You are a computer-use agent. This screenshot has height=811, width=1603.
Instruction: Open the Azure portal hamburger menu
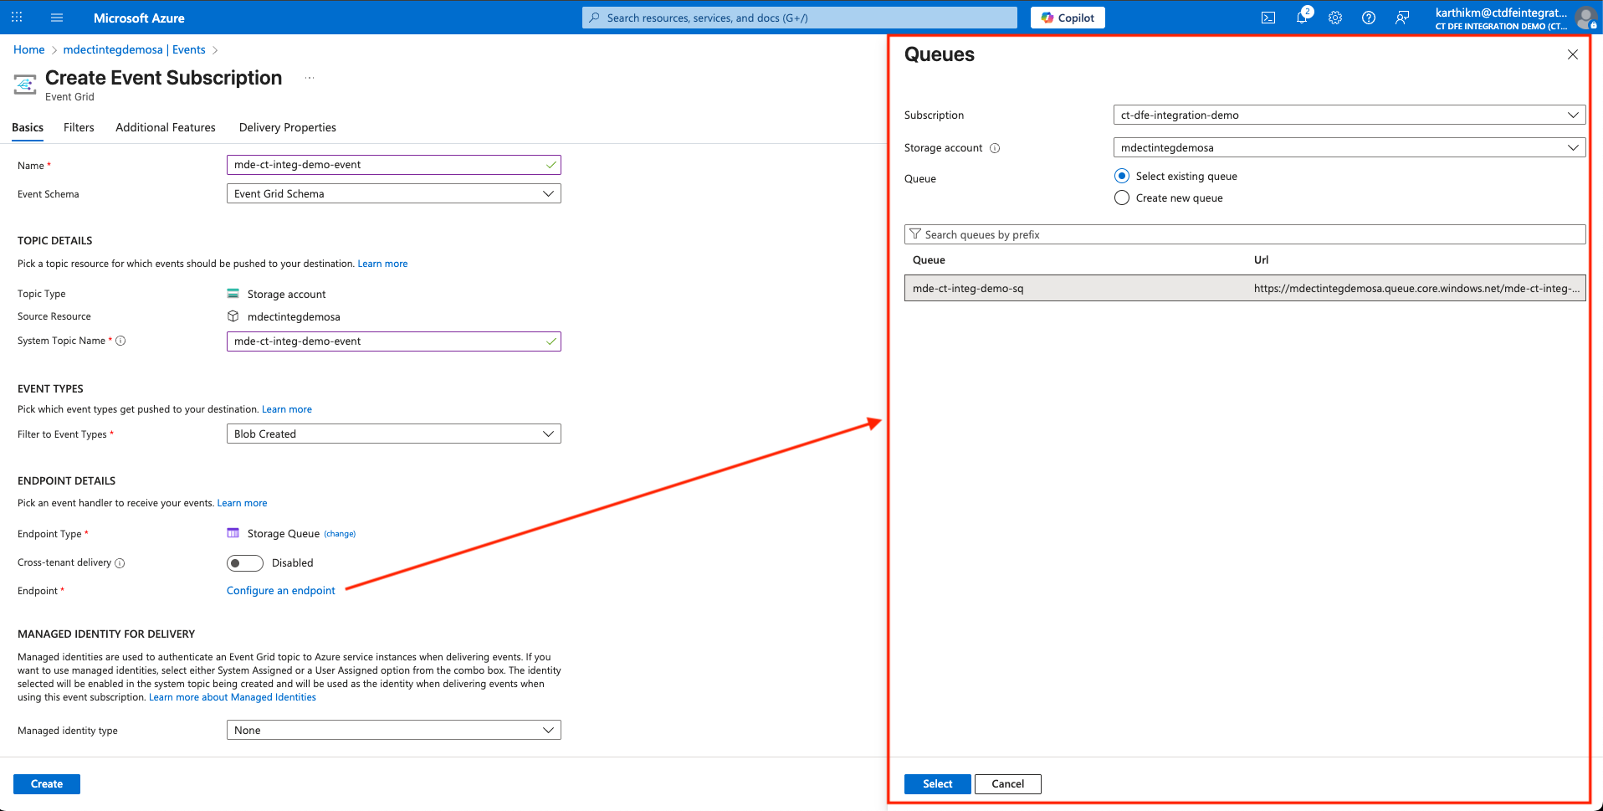pyautogui.click(x=57, y=18)
